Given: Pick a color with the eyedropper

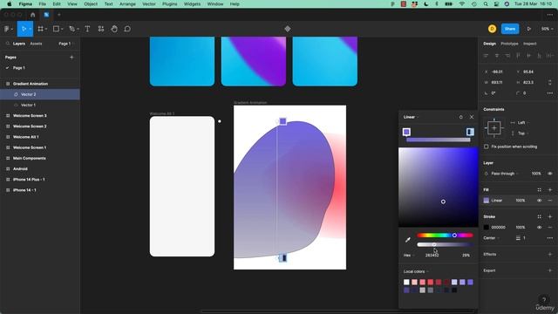Looking at the screenshot, I should [408, 240].
